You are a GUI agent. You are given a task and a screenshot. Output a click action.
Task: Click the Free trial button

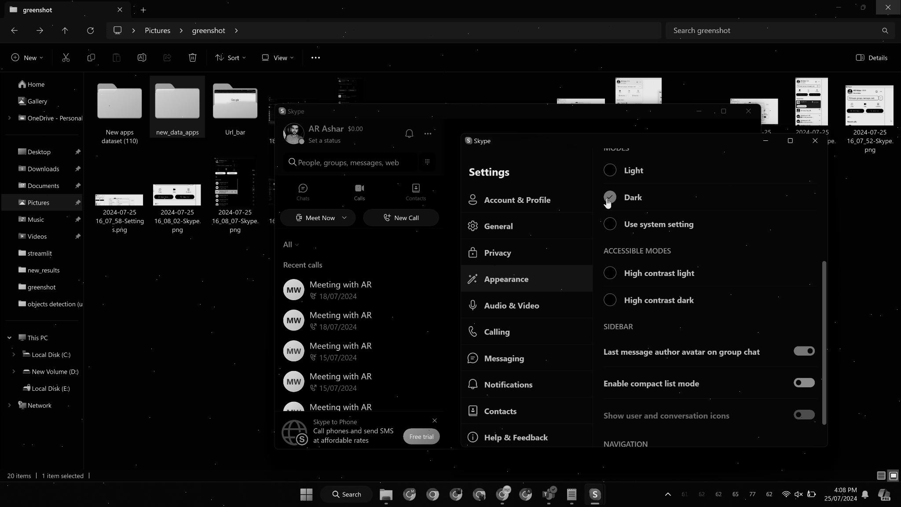click(x=421, y=437)
